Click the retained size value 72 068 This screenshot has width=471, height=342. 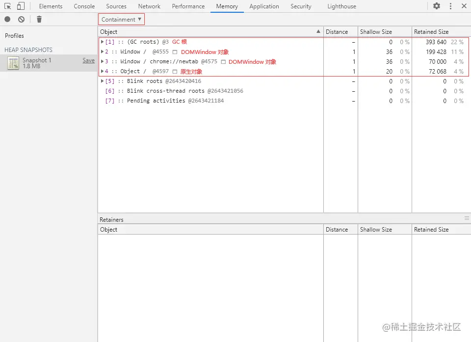(x=437, y=72)
